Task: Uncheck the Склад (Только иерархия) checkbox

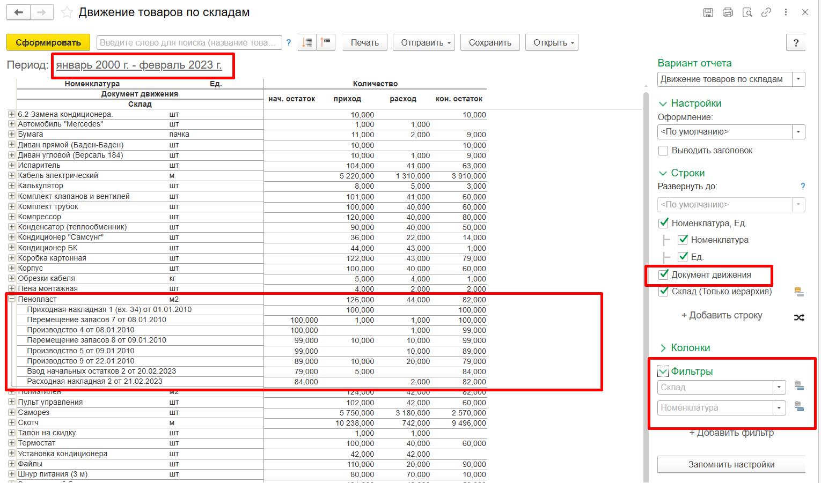Action: pyautogui.click(x=663, y=291)
